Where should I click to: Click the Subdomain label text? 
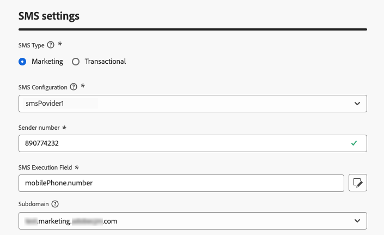pyautogui.click(x=34, y=204)
